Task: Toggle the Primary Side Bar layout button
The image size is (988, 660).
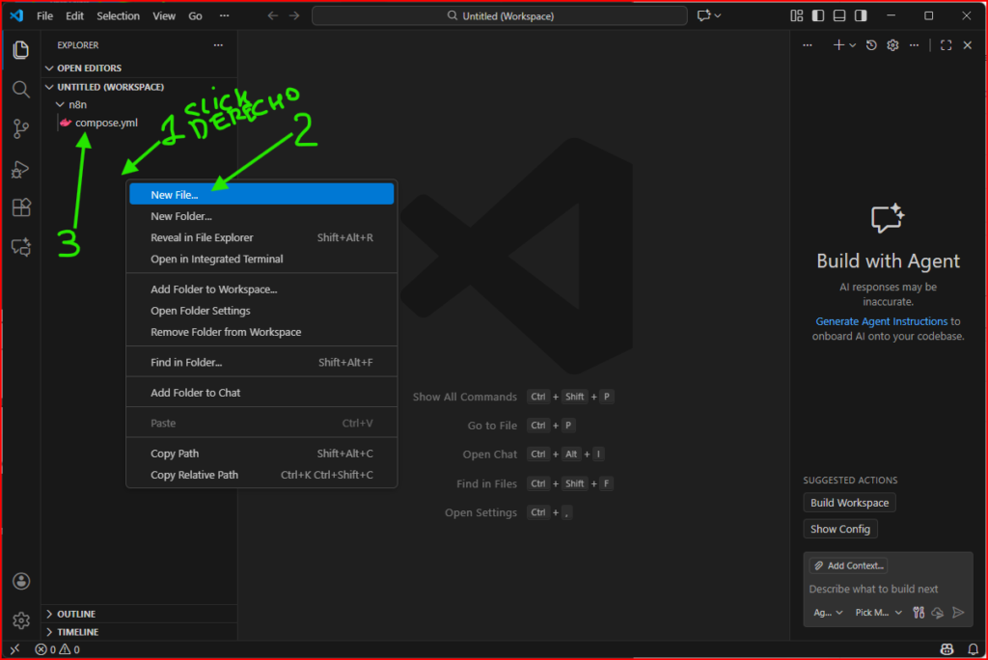Action: click(x=818, y=15)
